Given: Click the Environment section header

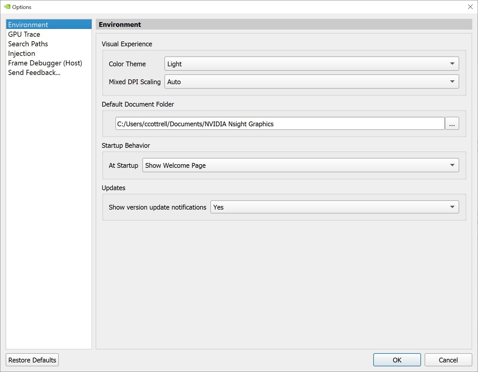Looking at the screenshot, I should click(x=120, y=24).
